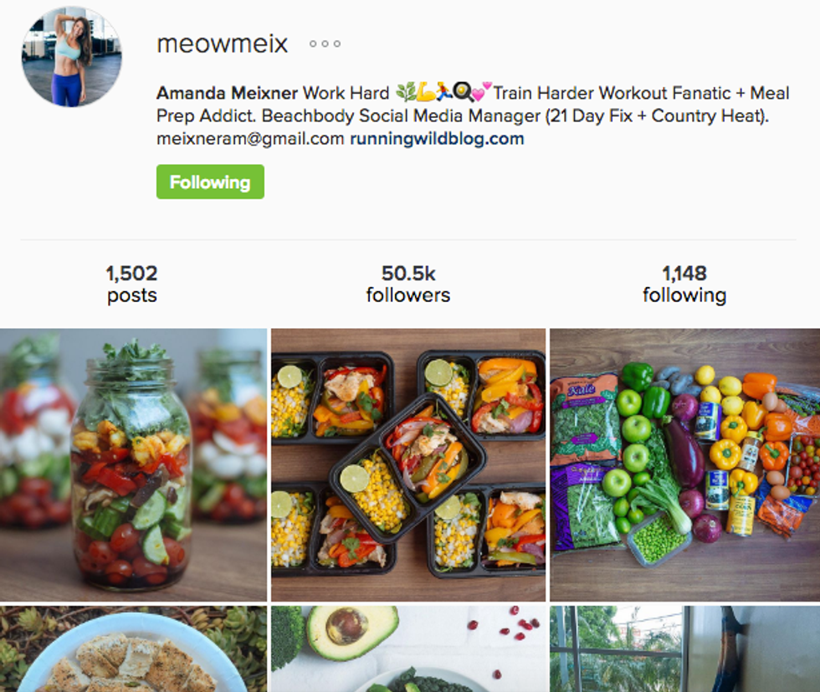
Task: Click the flexed bicep emoji in bio
Action: (425, 93)
